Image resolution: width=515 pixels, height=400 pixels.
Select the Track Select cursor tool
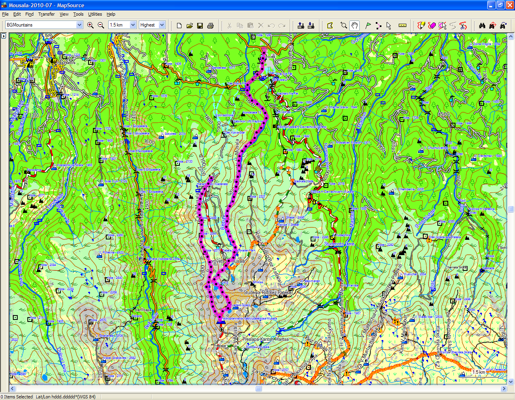pos(442,25)
